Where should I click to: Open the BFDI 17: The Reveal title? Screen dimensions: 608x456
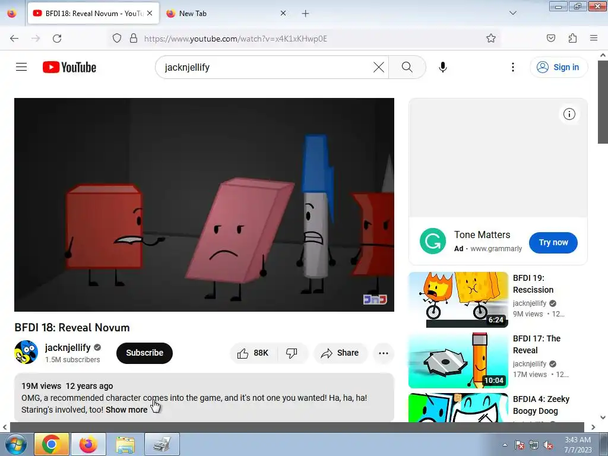pos(537,344)
